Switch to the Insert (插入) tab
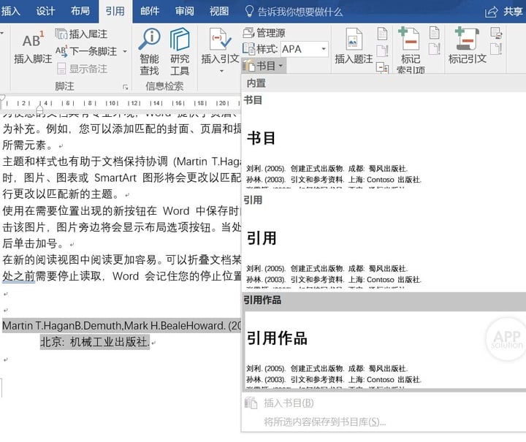This screenshot has width=526, height=442. click(11, 11)
